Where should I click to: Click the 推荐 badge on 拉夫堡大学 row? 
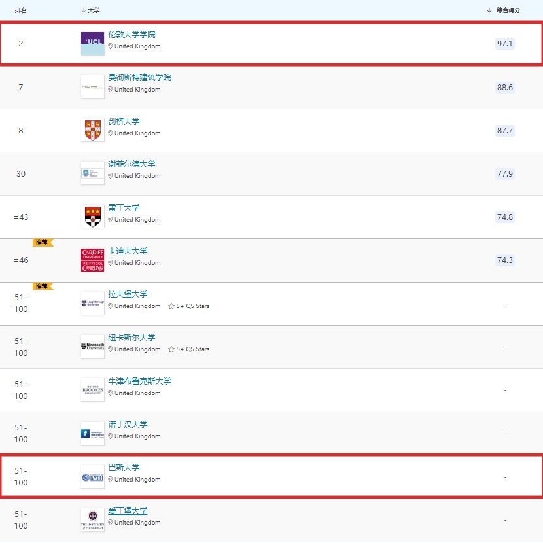point(43,287)
